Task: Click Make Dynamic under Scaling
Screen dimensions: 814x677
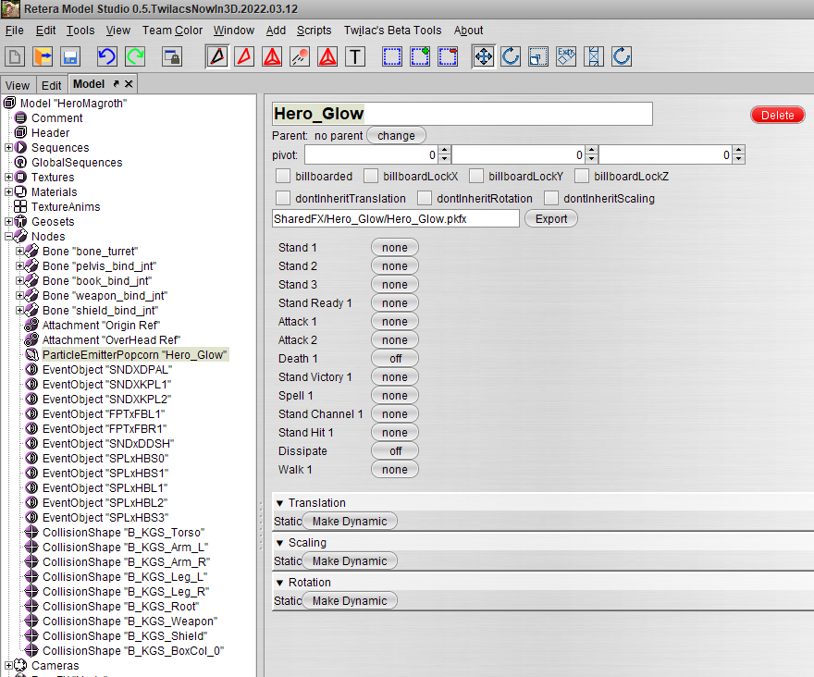Action: [x=350, y=560]
